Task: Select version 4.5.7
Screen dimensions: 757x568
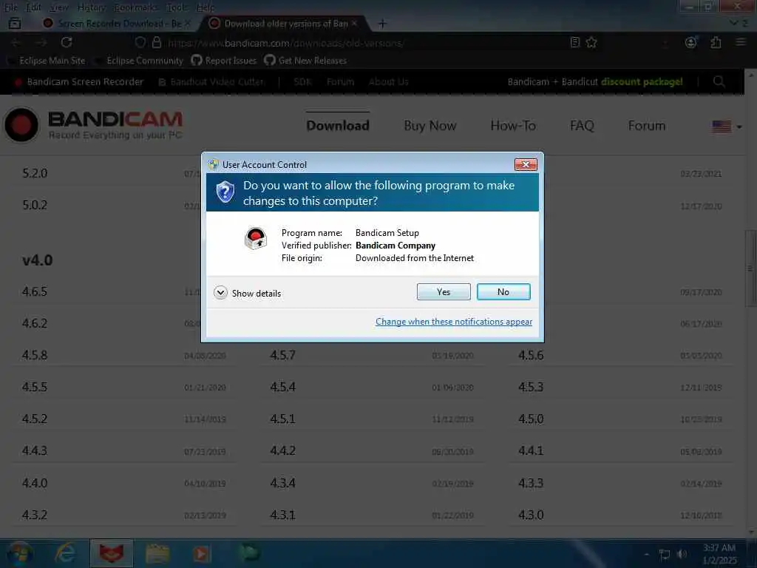Action: tap(282, 355)
